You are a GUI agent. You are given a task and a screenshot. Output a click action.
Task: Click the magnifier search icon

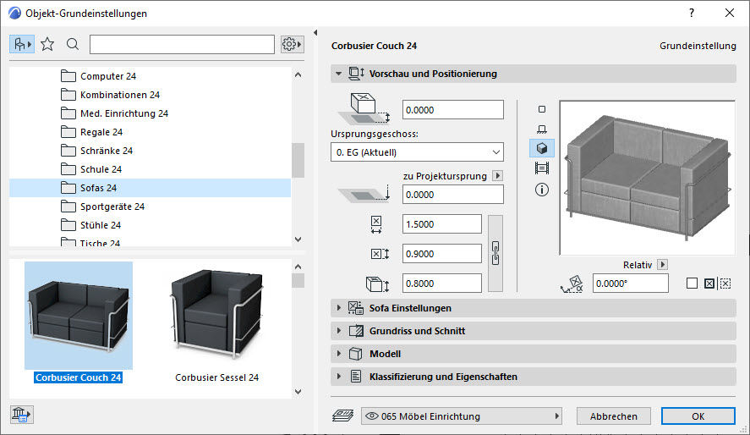click(x=73, y=45)
